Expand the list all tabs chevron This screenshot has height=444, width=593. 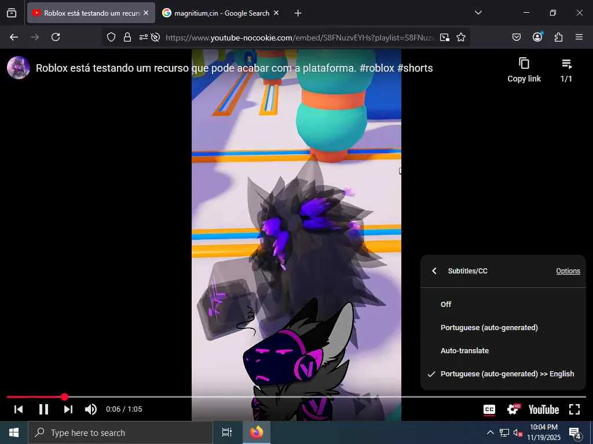point(478,13)
